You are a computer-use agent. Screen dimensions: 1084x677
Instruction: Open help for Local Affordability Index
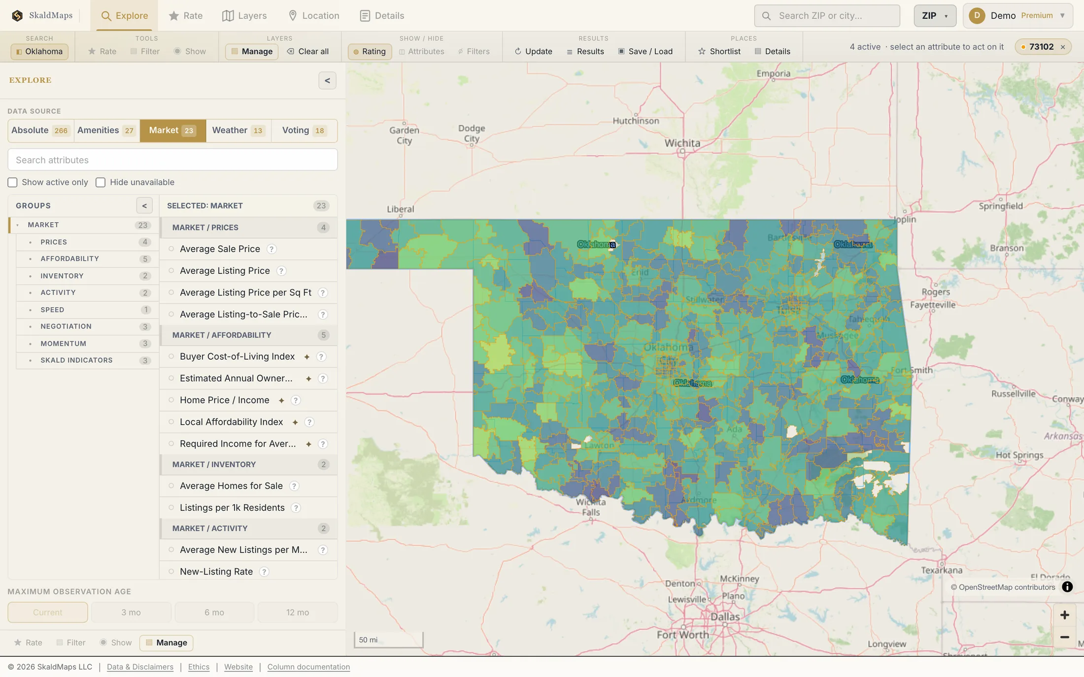(309, 422)
